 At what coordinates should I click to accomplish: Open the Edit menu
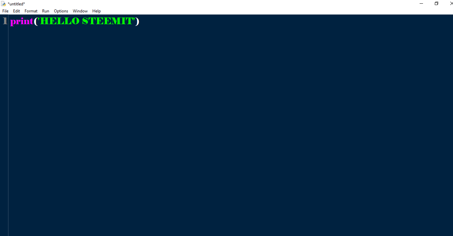[17, 11]
